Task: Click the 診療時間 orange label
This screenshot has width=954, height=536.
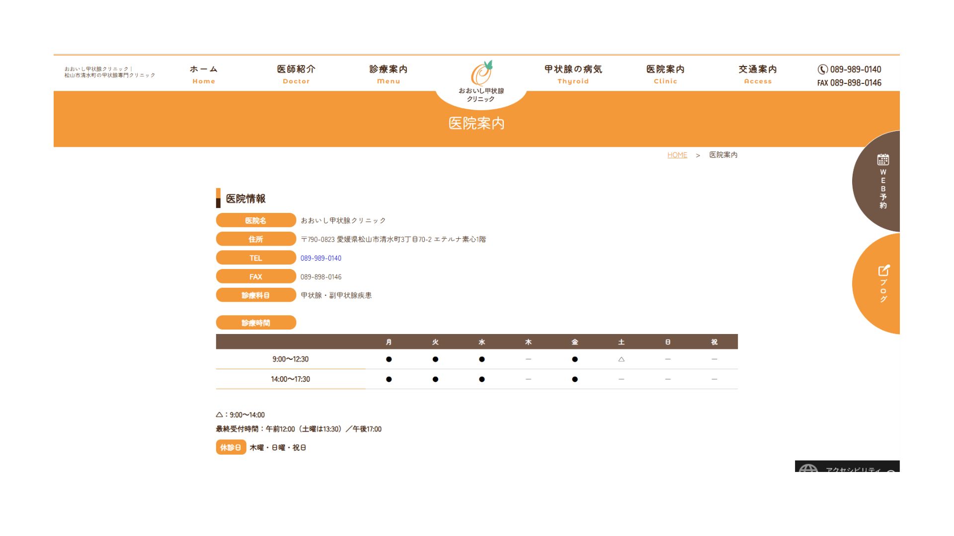Action: [x=256, y=323]
